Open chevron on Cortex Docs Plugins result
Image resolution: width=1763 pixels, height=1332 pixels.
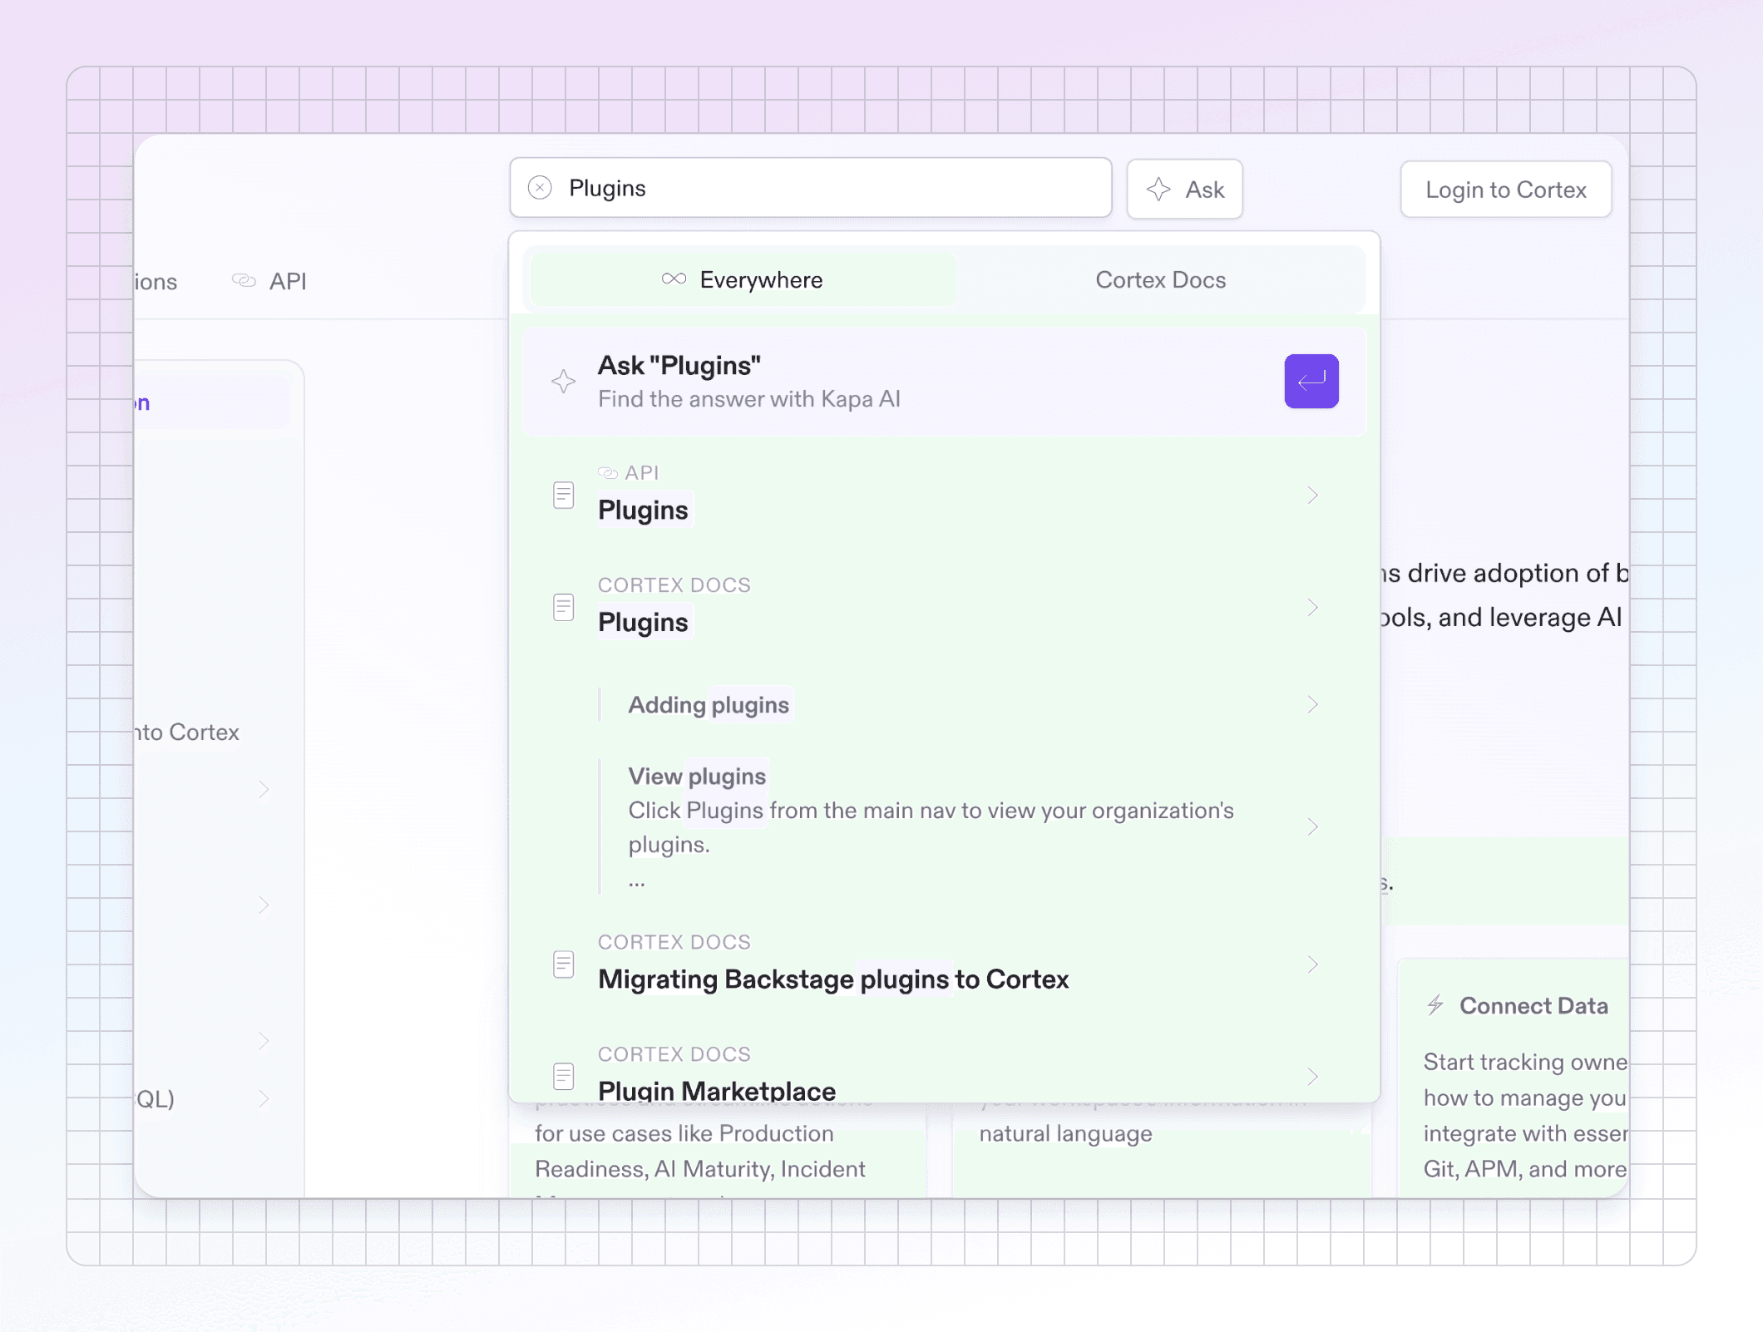pyautogui.click(x=1312, y=607)
